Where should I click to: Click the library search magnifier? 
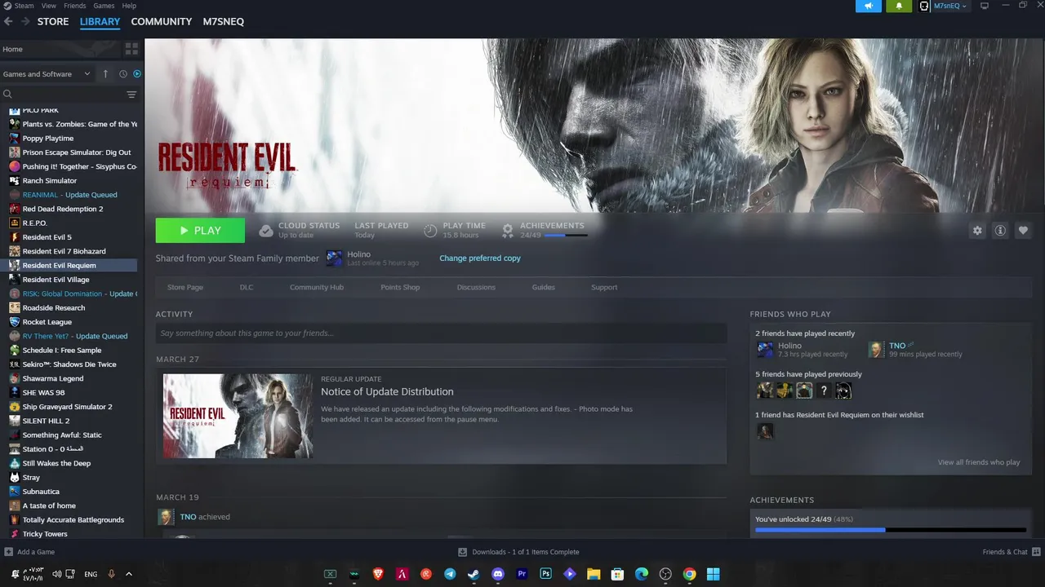click(8, 95)
